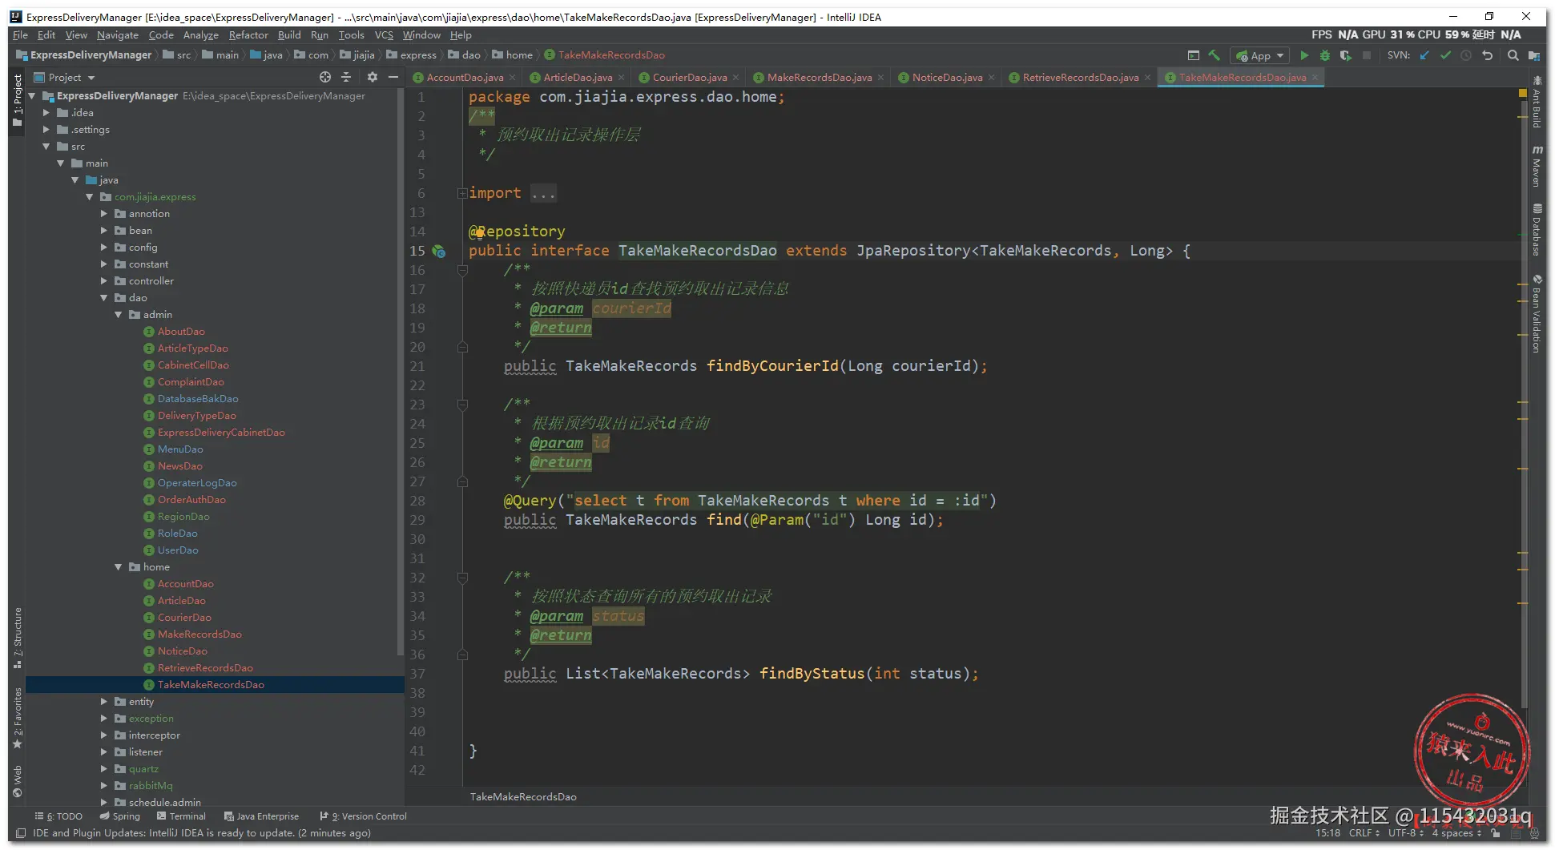Collapse the admin folder under dao

(x=119, y=315)
